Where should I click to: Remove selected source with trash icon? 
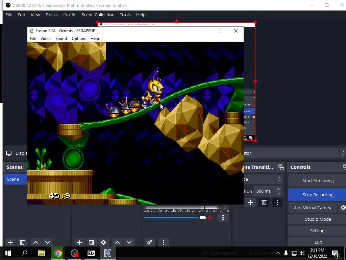tap(92, 242)
